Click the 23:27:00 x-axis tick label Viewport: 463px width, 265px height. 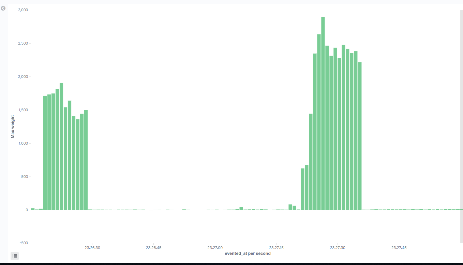[x=215, y=248]
